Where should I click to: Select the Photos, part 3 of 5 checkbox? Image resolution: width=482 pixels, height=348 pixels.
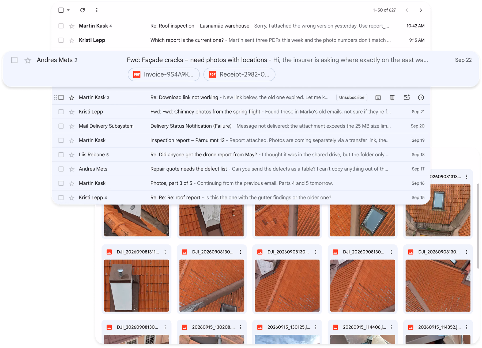coord(61,183)
